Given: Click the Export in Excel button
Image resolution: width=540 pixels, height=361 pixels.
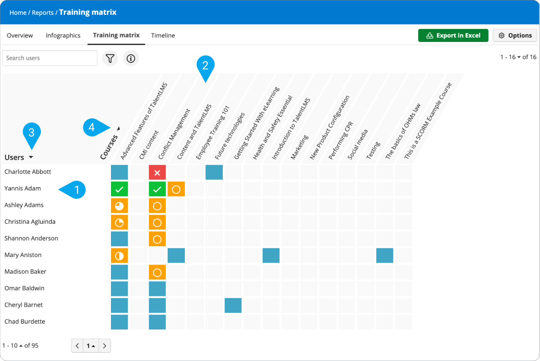Looking at the screenshot, I should click(x=453, y=35).
